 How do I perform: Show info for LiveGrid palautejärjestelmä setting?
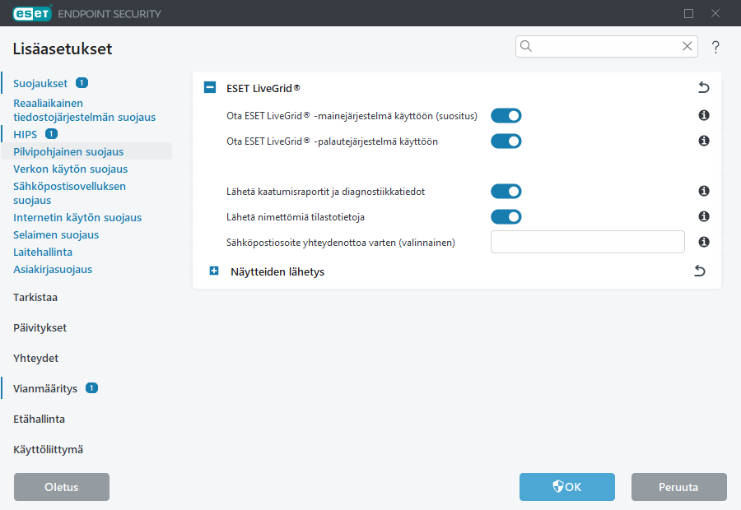[704, 141]
